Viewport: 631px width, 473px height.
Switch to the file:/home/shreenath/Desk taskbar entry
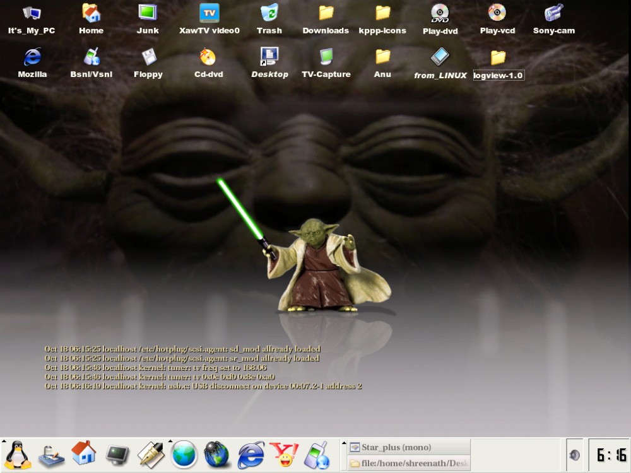pos(408,463)
